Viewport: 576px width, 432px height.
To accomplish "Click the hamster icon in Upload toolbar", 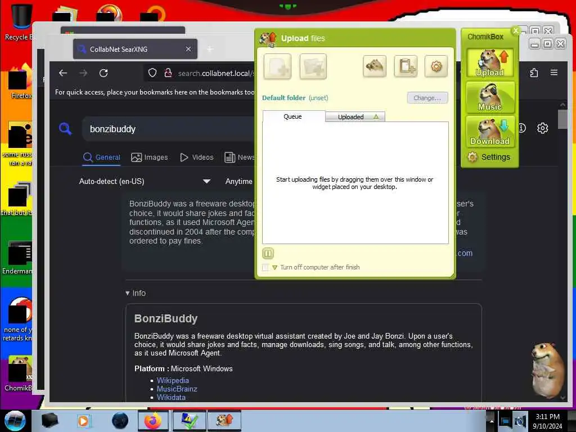I will coord(374,66).
